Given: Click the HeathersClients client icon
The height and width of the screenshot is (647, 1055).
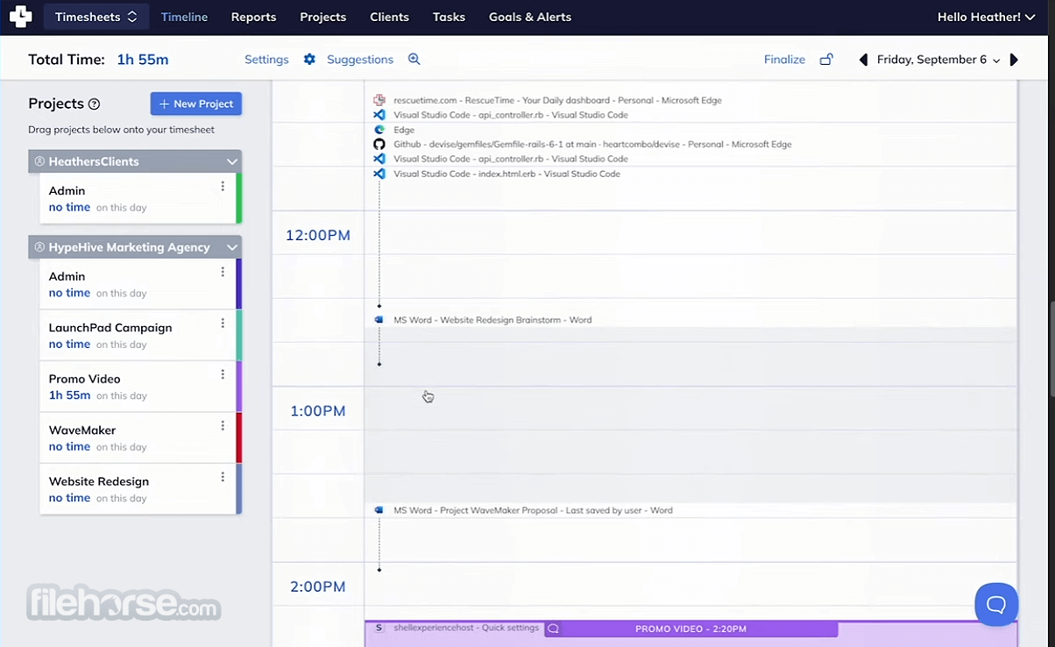Looking at the screenshot, I should pyautogui.click(x=39, y=161).
